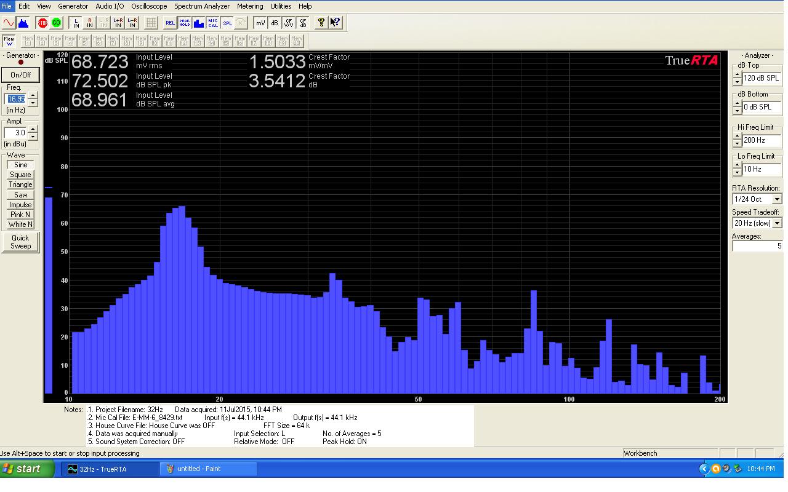This screenshot has height=492, width=788.
Task: Select the Triangle wave type
Action: tap(20, 184)
